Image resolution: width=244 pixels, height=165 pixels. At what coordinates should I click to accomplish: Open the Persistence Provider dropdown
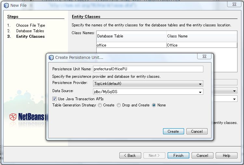click(148, 84)
